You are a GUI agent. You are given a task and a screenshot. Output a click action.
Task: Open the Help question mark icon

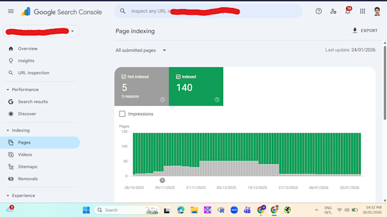318,11
